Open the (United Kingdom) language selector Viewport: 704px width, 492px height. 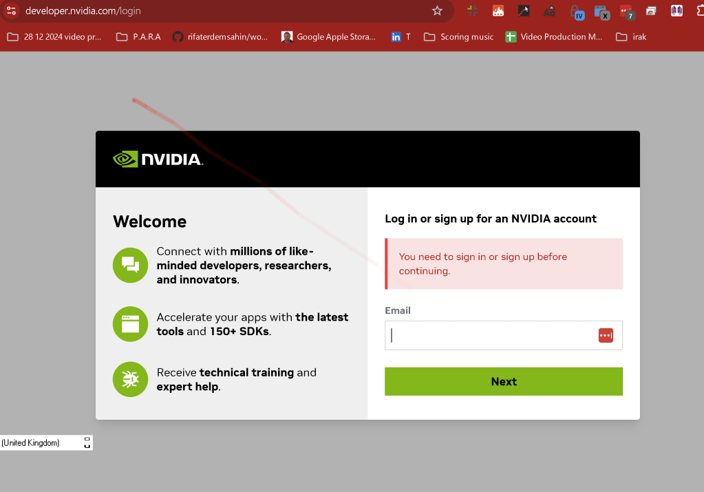click(x=46, y=442)
